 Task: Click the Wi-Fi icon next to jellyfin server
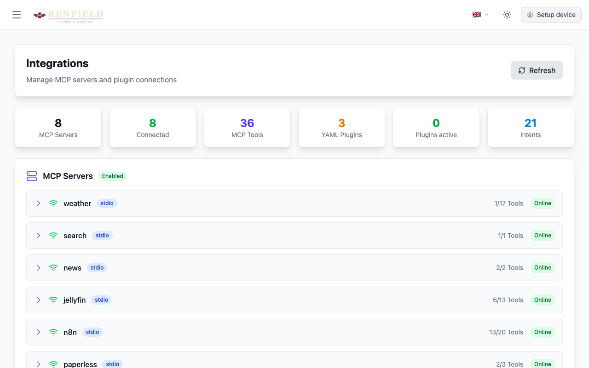(x=53, y=300)
